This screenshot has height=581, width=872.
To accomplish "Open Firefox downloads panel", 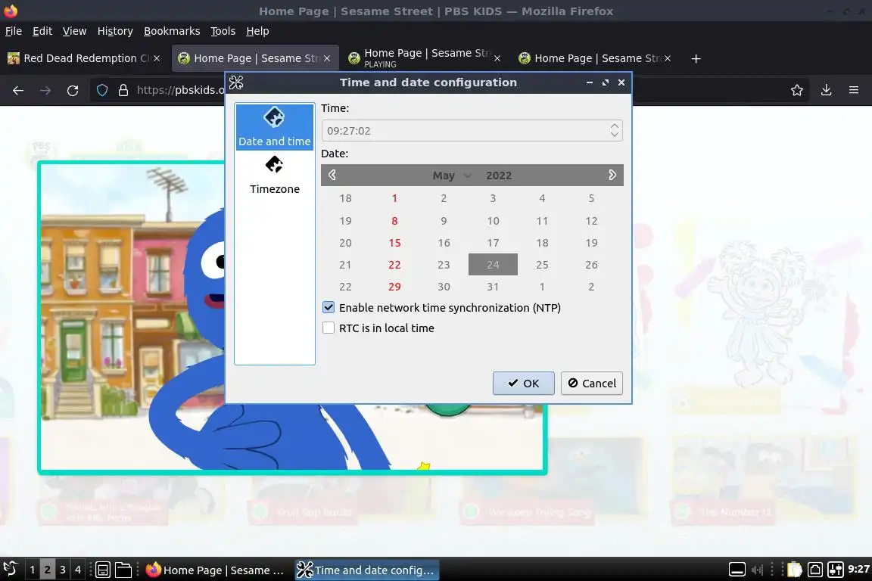I will (826, 90).
